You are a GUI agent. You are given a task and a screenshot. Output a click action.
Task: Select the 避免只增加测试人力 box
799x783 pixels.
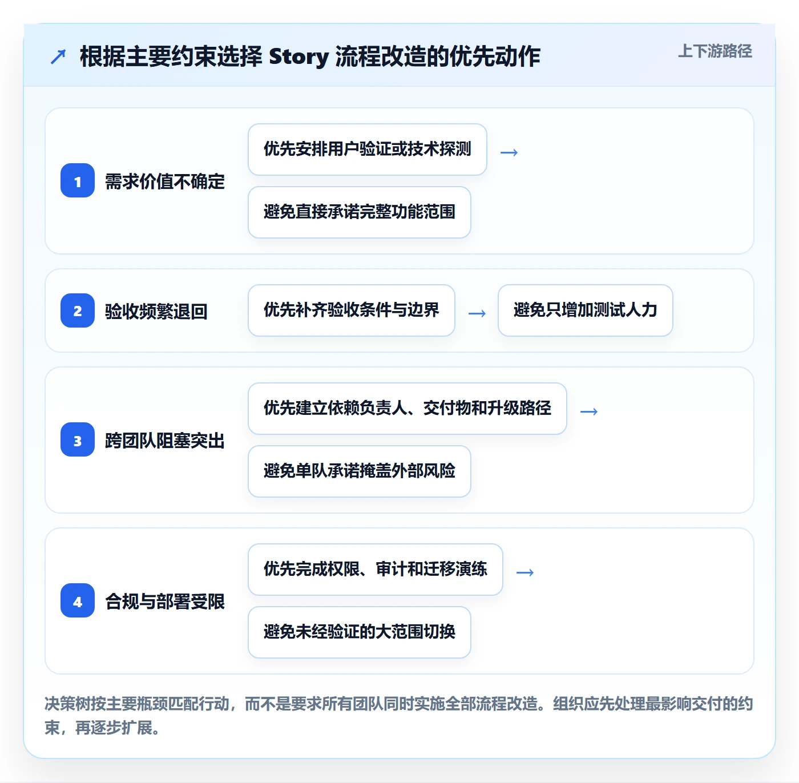[586, 310]
